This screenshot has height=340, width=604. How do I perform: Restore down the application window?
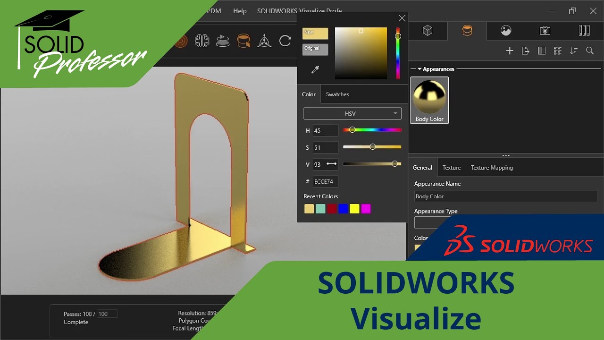coord(572,11)
